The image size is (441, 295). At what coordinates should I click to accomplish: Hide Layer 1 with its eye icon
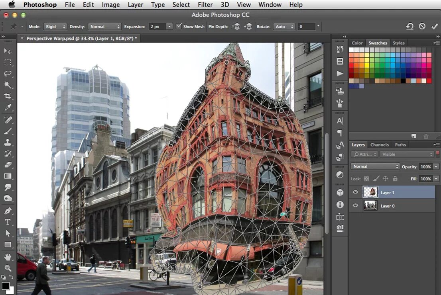click(355, 192)
